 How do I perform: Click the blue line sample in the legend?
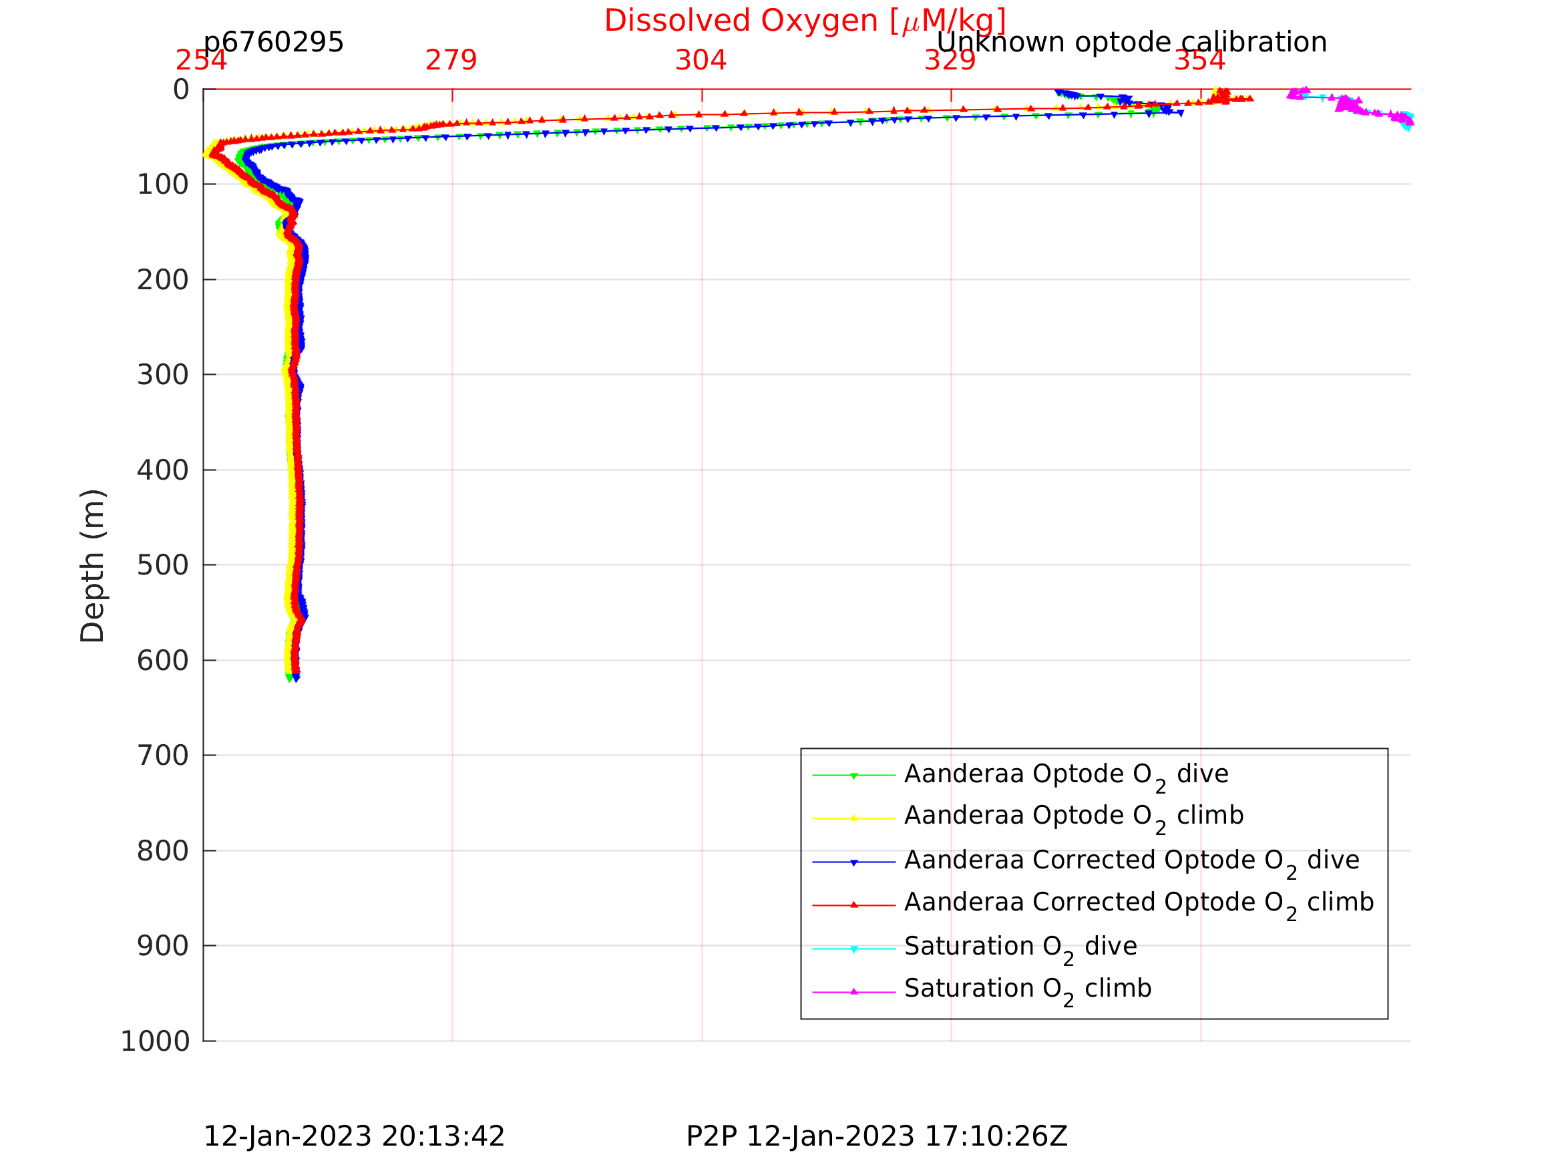click(x=853, y=862)
